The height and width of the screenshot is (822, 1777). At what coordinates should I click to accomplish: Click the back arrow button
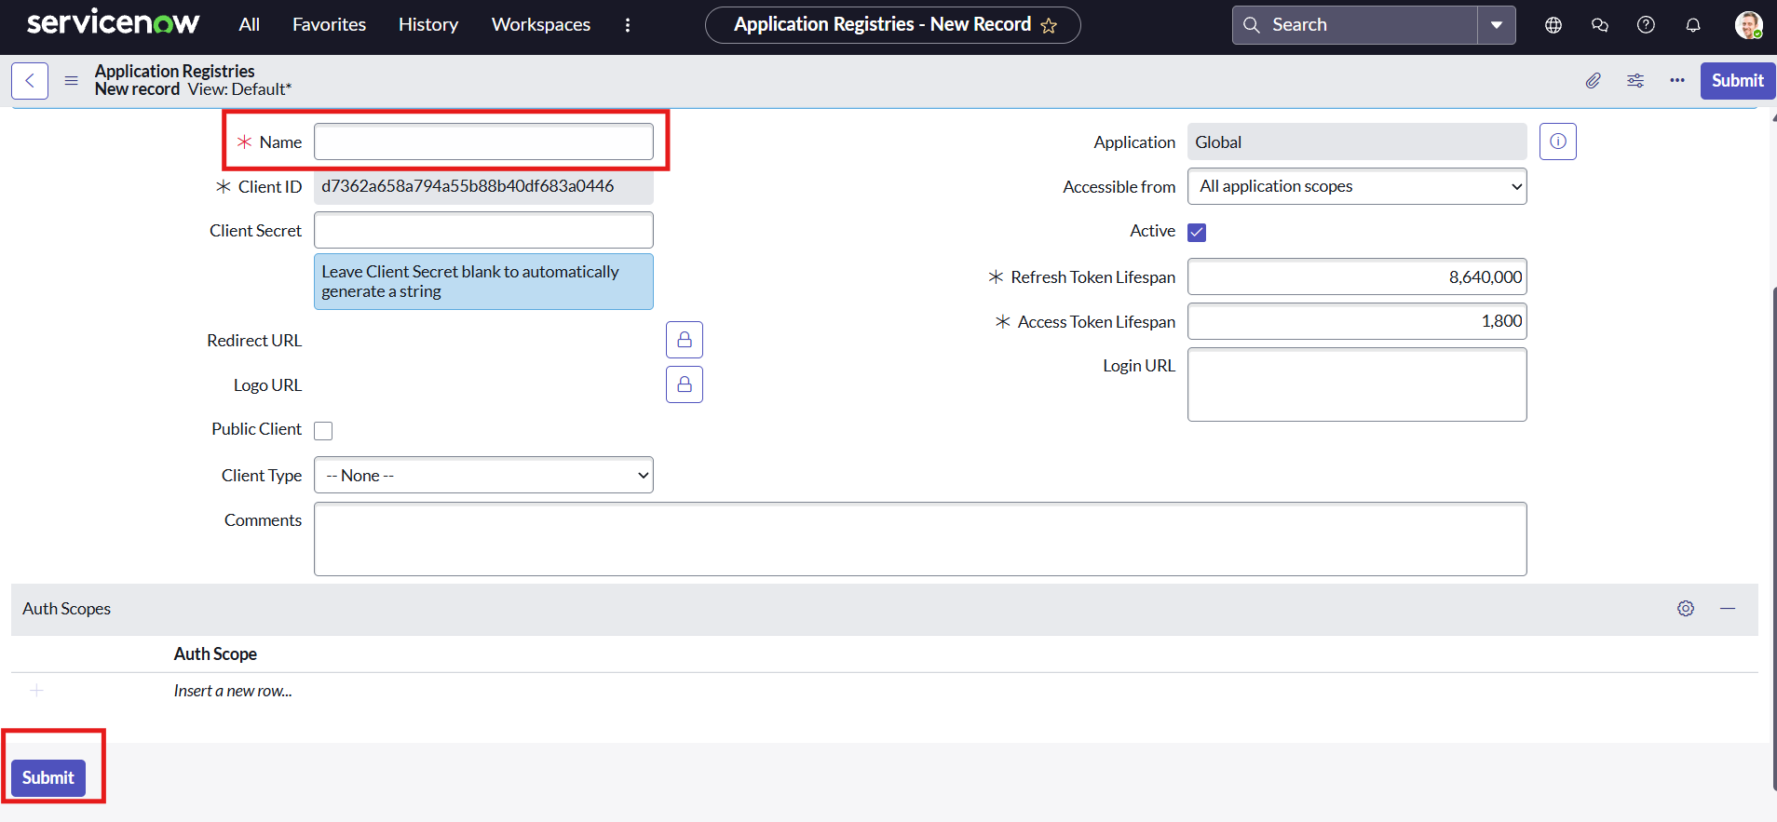tap(30, 81)
